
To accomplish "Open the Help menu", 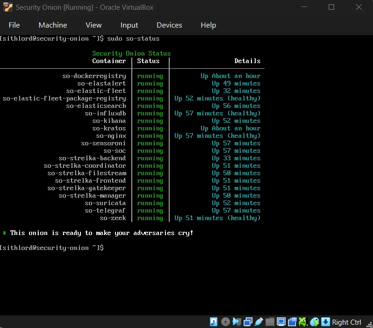I will coord(208,25).
